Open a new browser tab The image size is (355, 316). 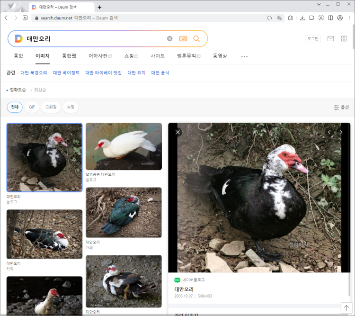click(99, 7)
